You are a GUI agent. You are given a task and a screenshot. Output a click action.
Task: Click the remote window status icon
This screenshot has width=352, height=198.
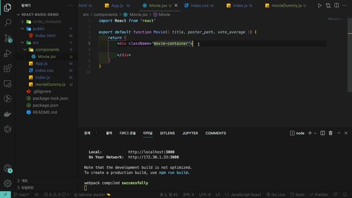tap(5, 195)
